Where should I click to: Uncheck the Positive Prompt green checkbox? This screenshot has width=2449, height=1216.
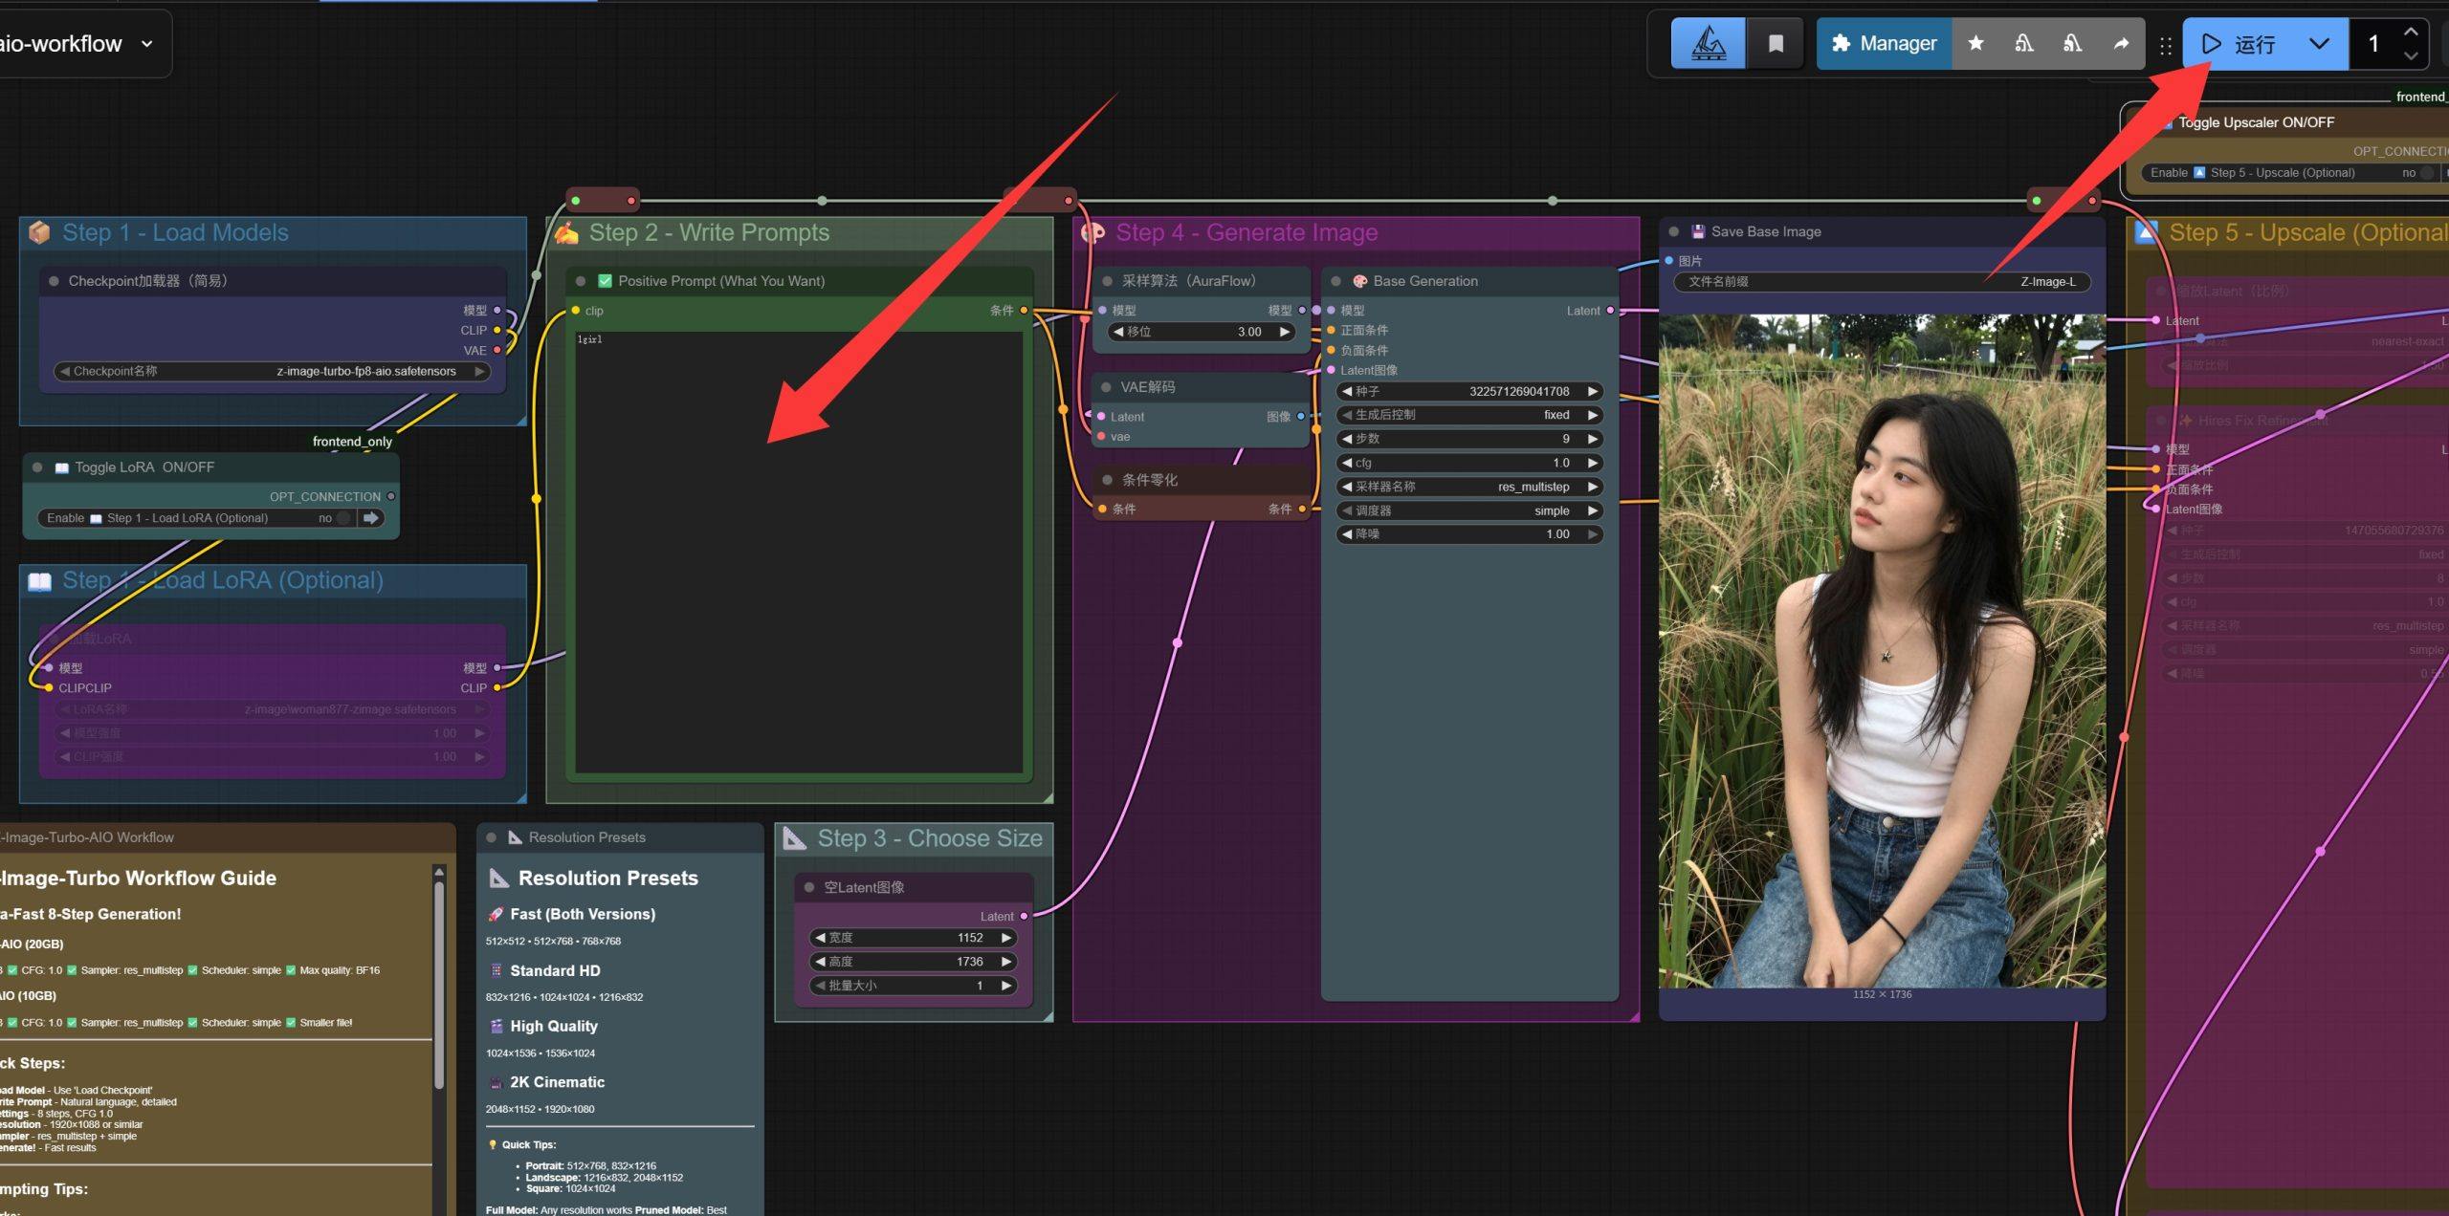[605, 281]
